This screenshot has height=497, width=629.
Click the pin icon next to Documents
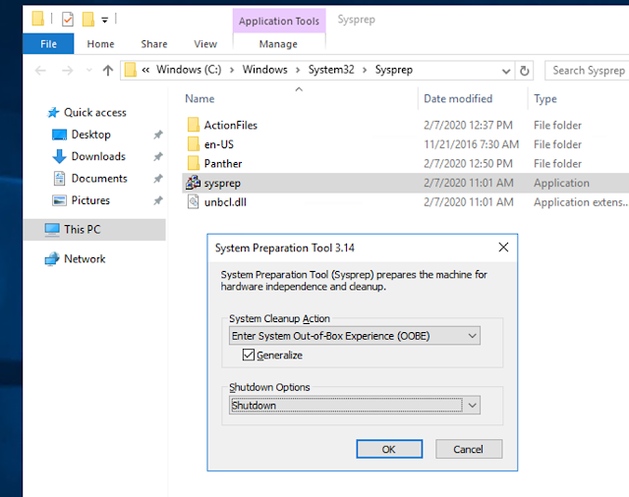(158, 179)
